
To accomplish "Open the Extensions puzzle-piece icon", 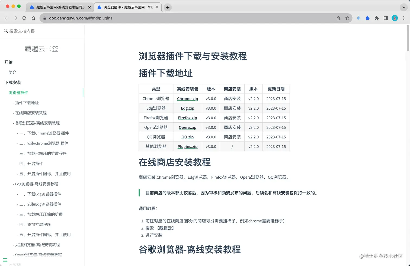I will coord(377,18).
